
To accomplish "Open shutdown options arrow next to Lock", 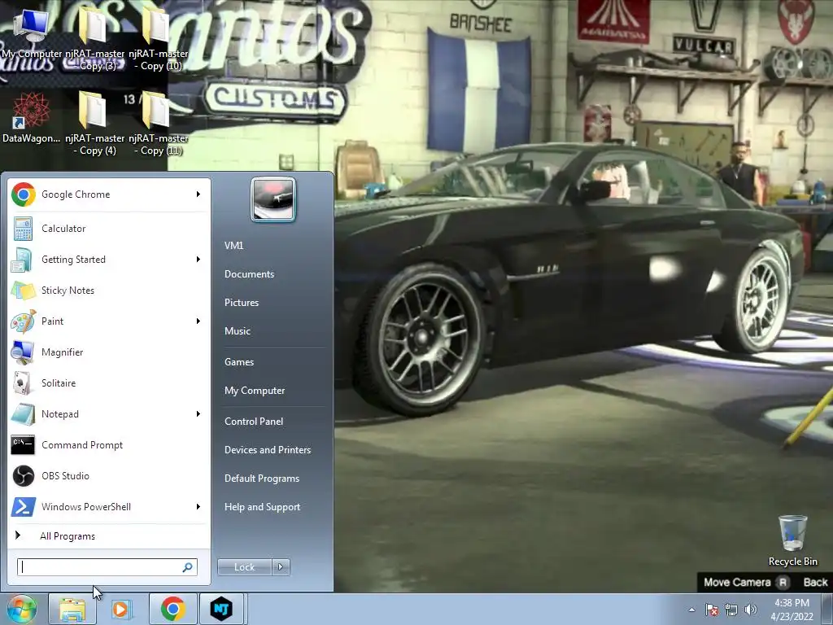I will pos(281,567).
